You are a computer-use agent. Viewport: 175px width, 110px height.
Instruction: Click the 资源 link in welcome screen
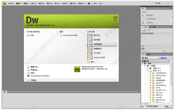point(33,73)
